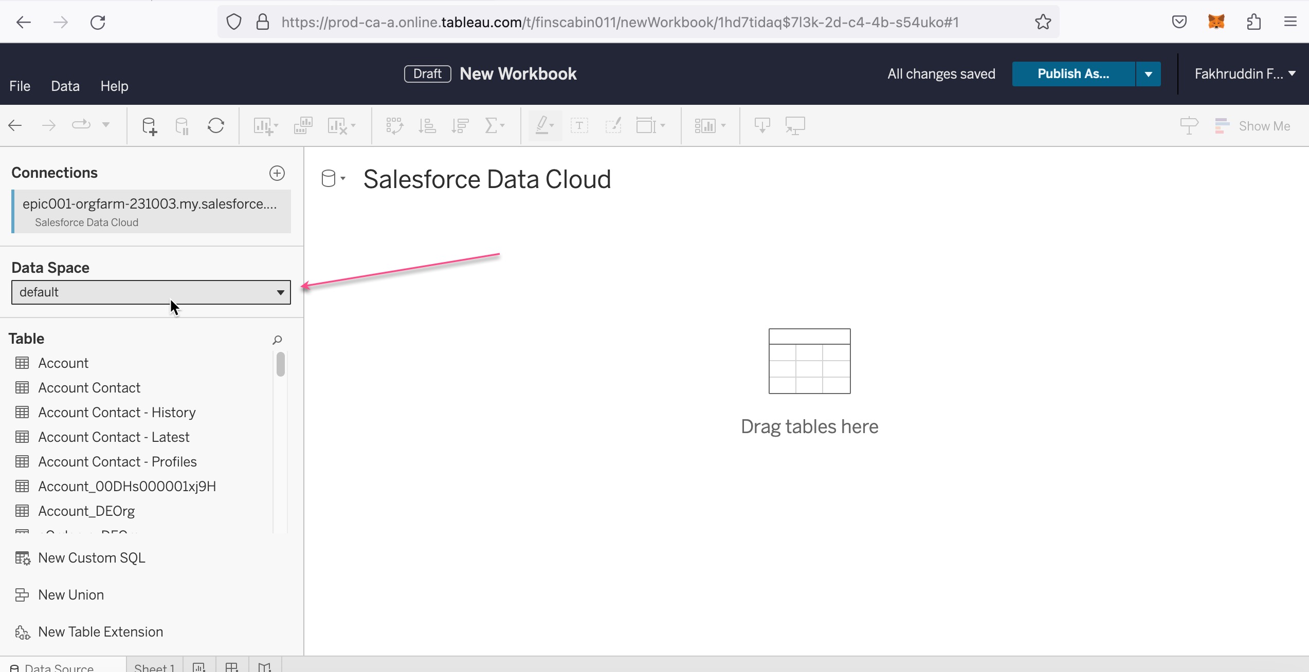
Task: Click Sort descending toolbar icon
Action: coord(460,126)
